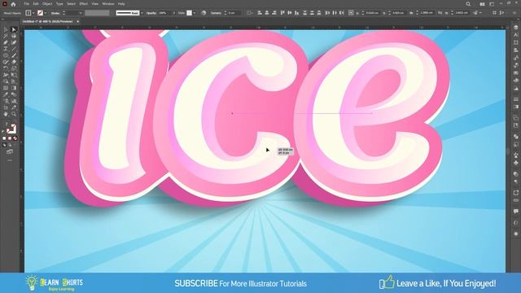Screen dimensions: 521x293
Task: Click Vertical Align Top icon
Action: tap(282, 13)
